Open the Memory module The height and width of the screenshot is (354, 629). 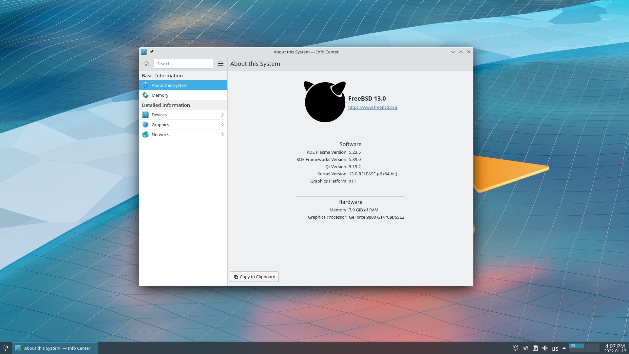pos(183,95)
